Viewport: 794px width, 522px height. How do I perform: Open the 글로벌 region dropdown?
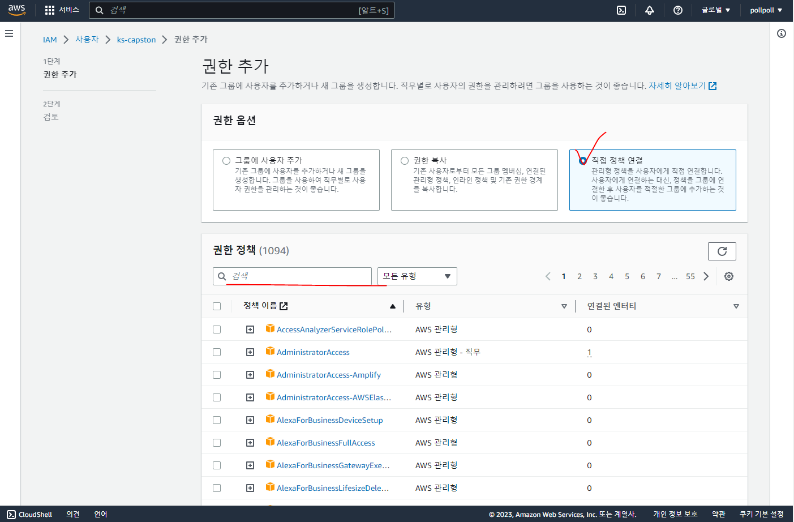click(716, 10)
